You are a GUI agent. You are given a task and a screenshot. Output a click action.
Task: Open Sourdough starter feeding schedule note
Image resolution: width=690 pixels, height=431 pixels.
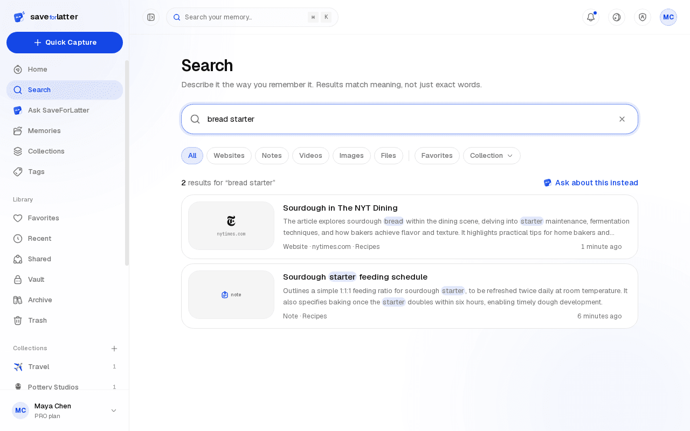tap(410, 296)
